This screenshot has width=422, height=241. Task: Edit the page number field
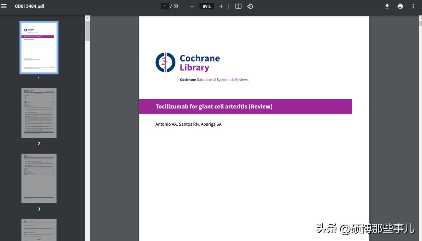tap(165, 6)
